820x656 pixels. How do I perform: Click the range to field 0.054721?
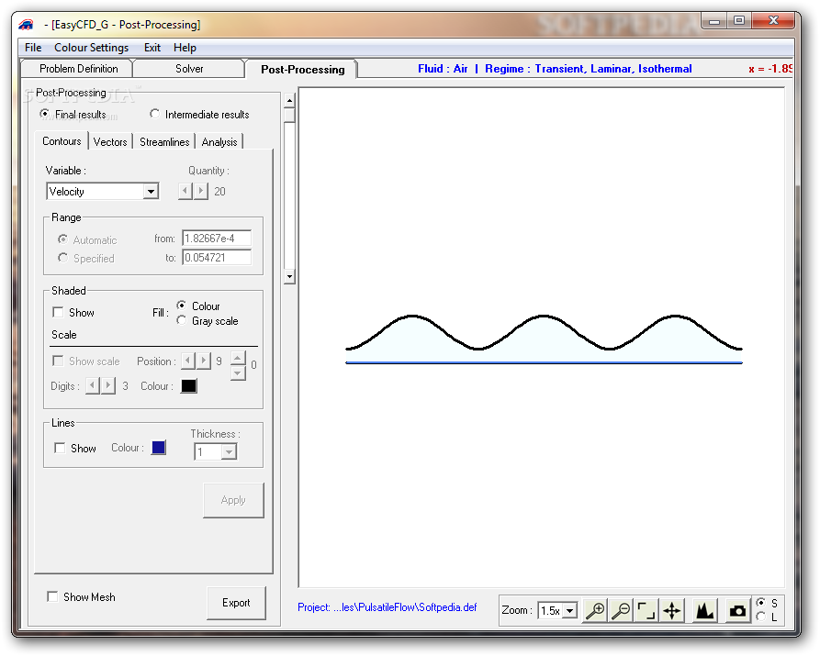217,257
